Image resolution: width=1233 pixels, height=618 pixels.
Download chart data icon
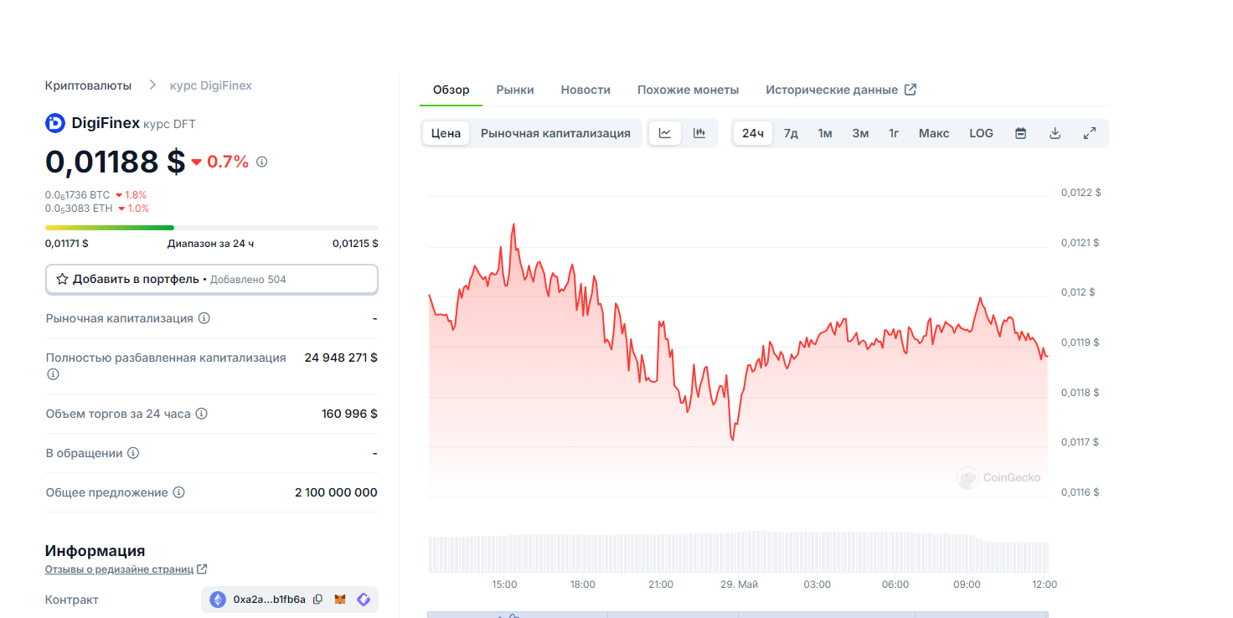1055,133
